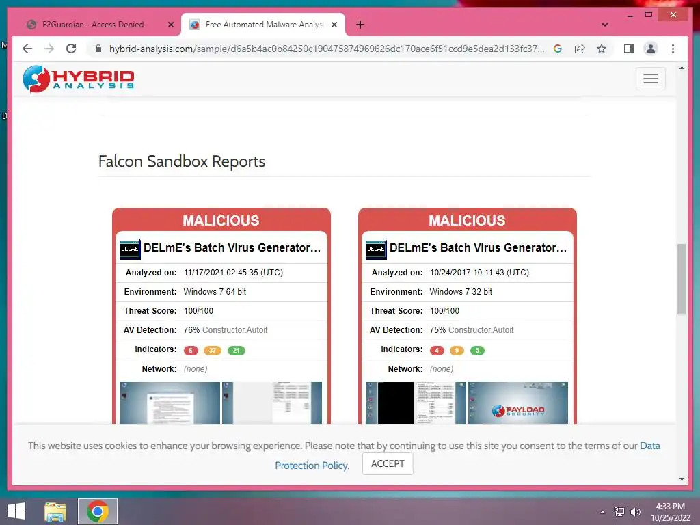The image size is (700, 525).
Task: Click the Hybrid Analysis logo
Action: (79, 79)
